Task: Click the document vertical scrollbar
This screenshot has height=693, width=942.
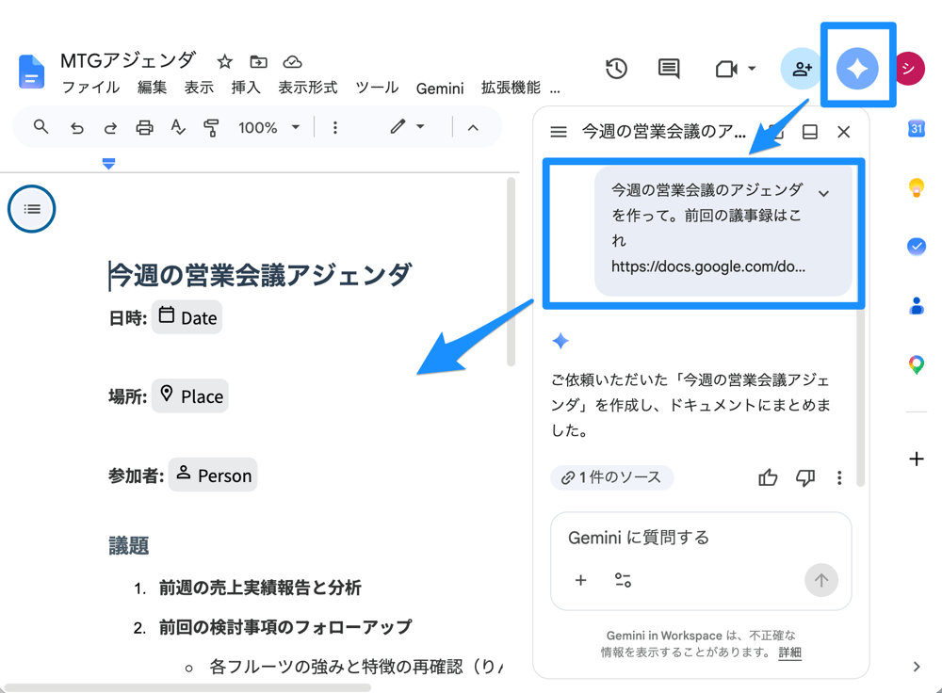Action: click(x=512, y=271)
